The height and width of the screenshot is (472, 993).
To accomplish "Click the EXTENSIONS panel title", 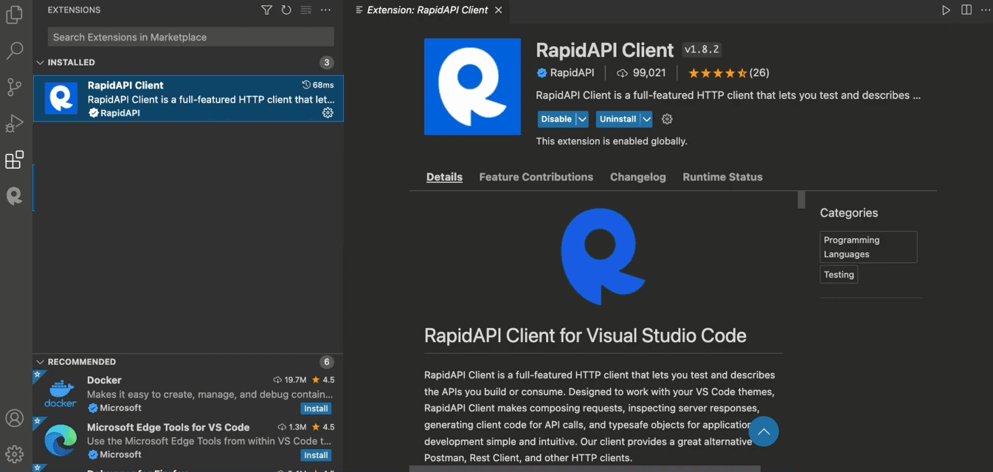I will (x=74, y=10).
